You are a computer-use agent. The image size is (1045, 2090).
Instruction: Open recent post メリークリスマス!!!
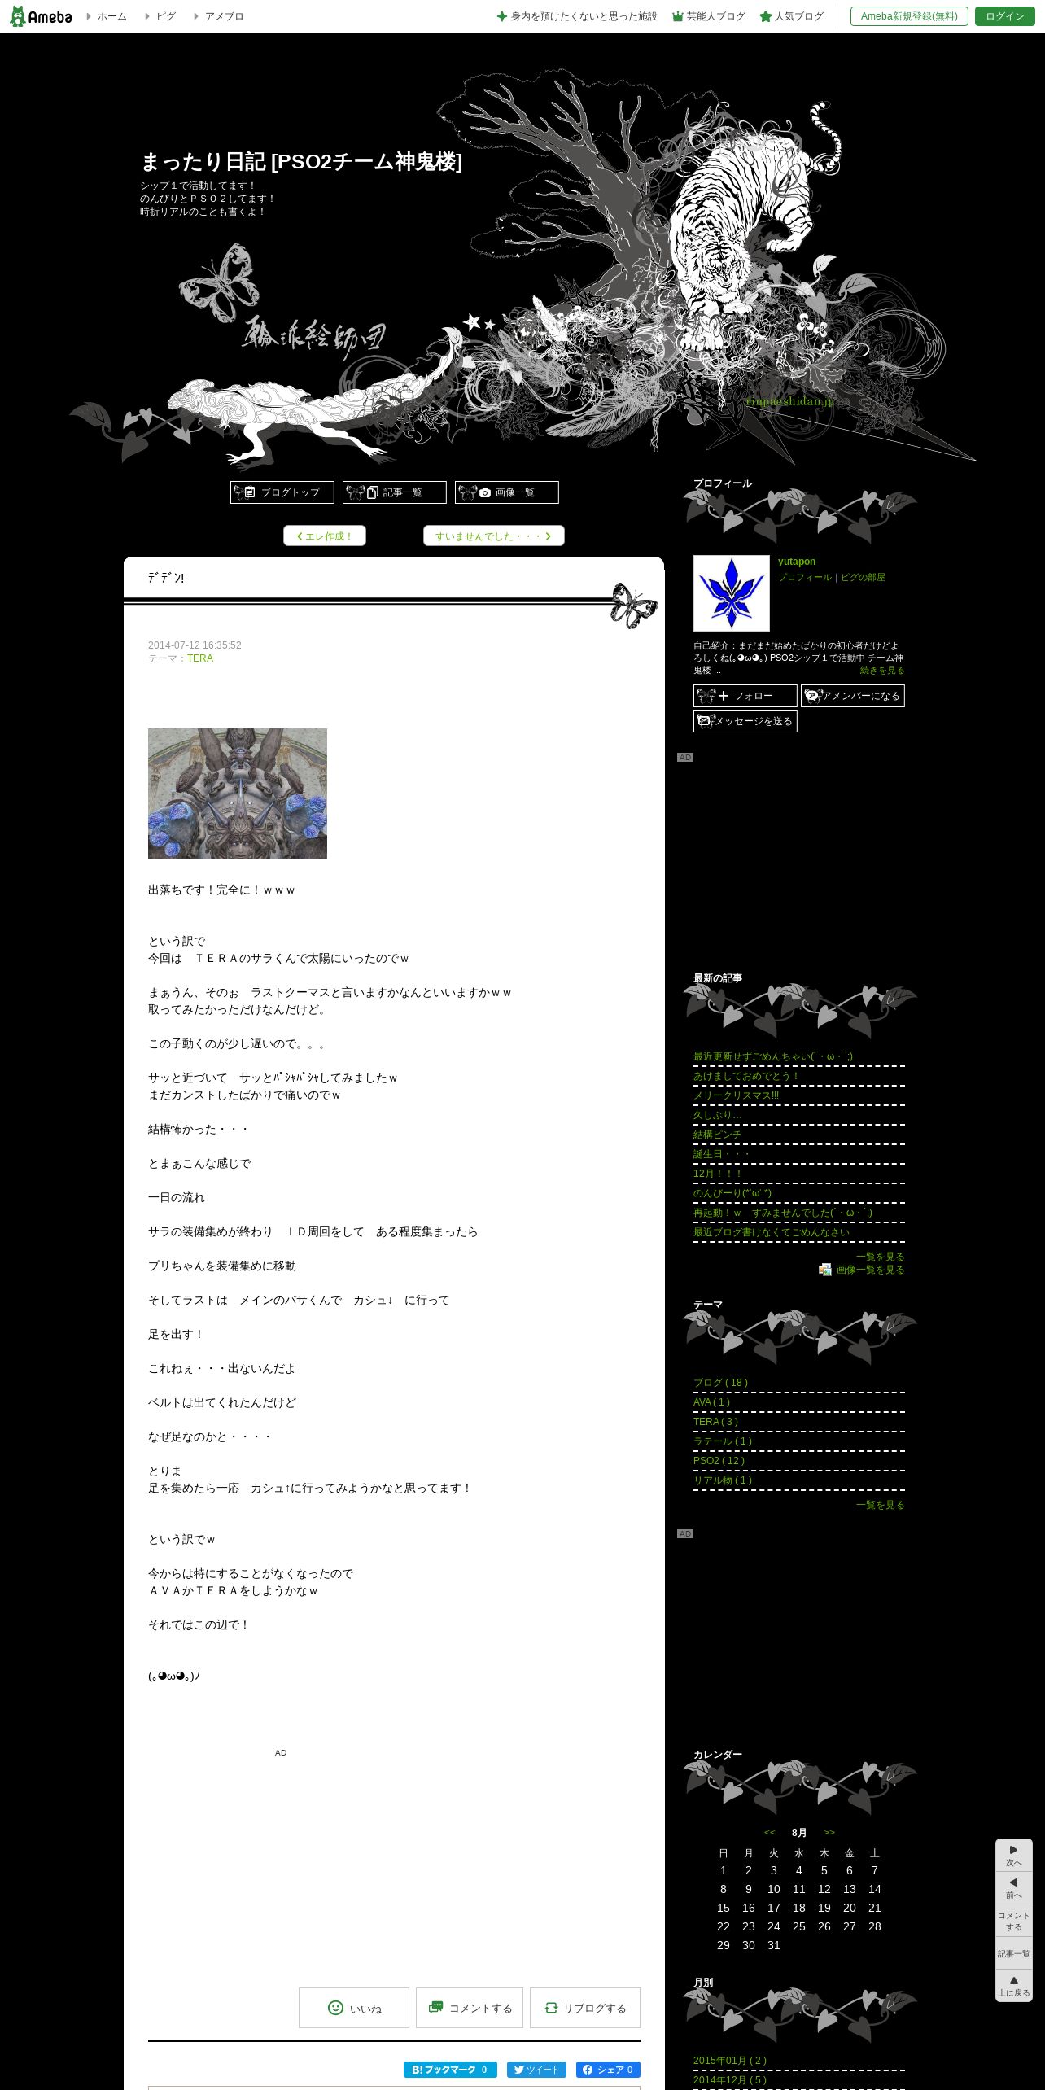click(736, 1095)
